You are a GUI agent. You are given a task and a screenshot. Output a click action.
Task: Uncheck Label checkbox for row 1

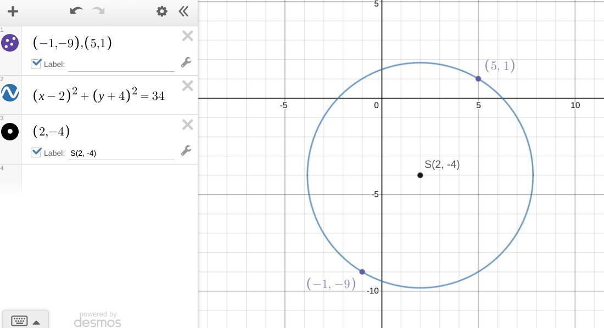[36, 64]
